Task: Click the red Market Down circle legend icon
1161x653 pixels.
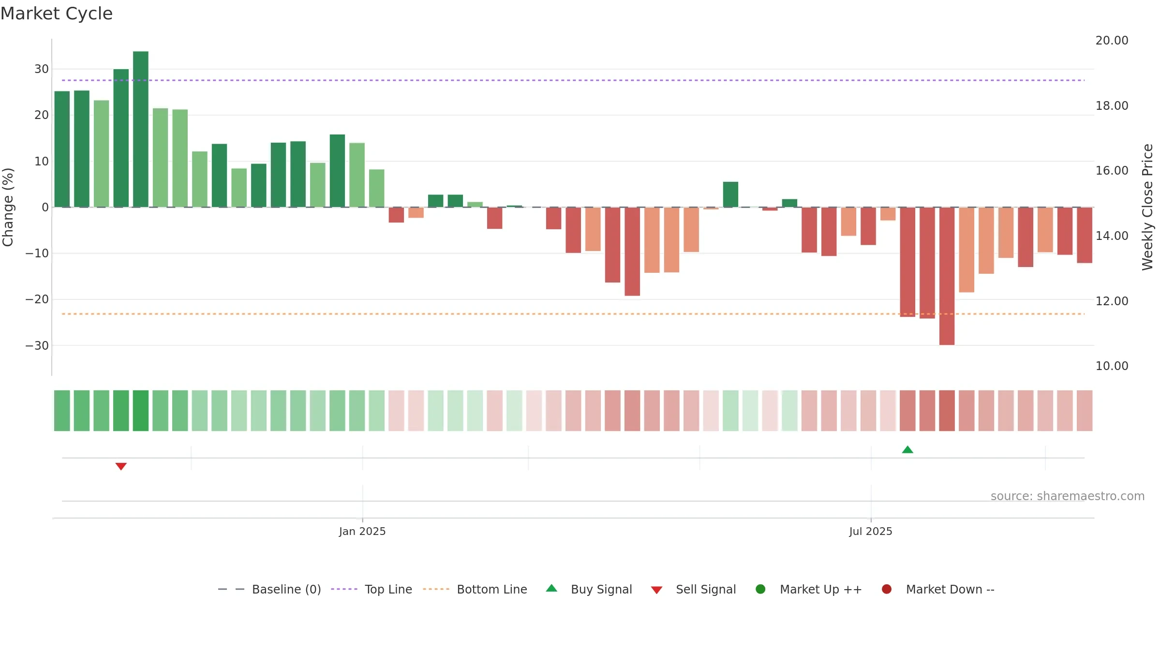Action: tap(887, 589)
